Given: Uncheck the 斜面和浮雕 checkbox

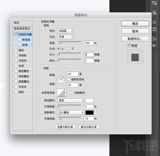Looking at the screenshot, I should coord(16,34).
